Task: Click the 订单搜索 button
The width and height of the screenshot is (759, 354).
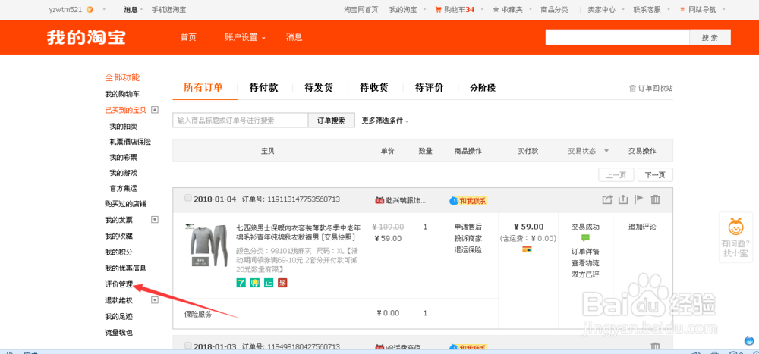Action: (332, 121)
